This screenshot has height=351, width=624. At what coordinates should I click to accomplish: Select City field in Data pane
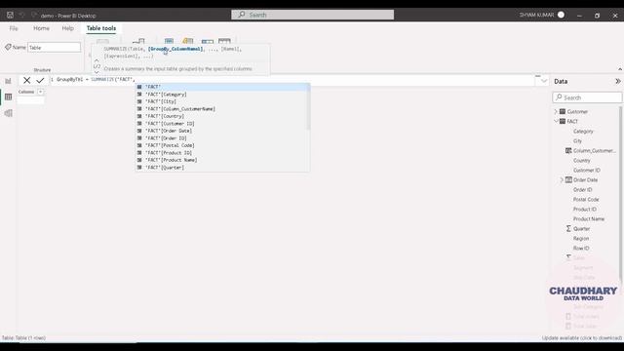[577, 140]
